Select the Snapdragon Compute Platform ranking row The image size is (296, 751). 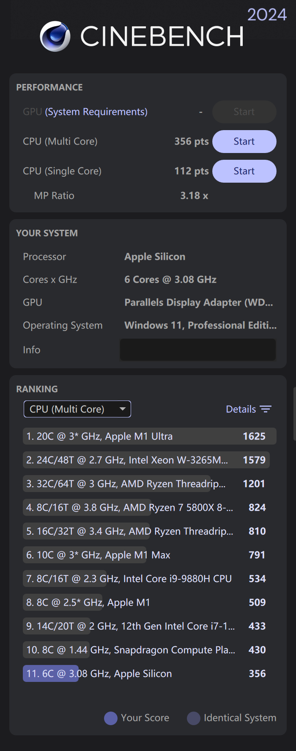146,650
